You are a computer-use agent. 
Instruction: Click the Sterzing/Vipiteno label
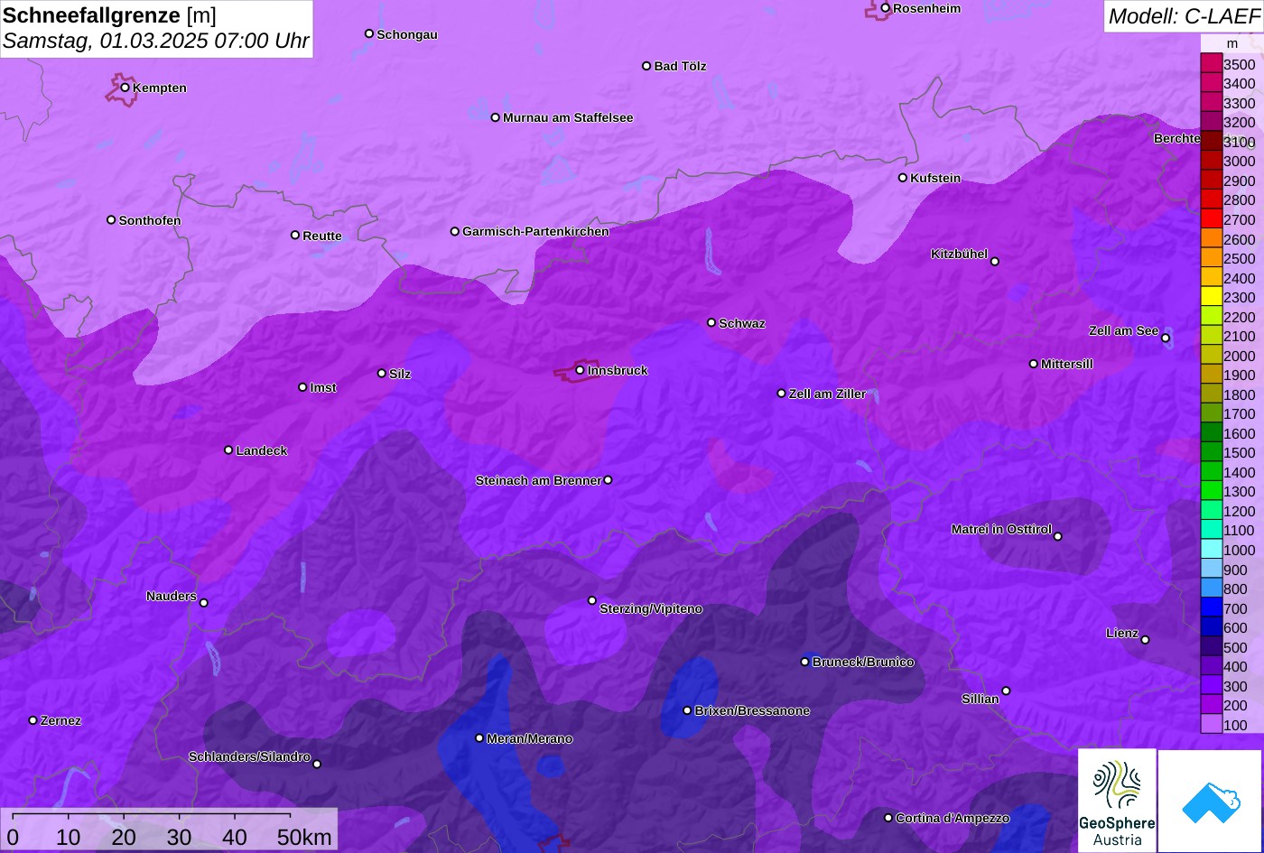click(x=651, y=608)
